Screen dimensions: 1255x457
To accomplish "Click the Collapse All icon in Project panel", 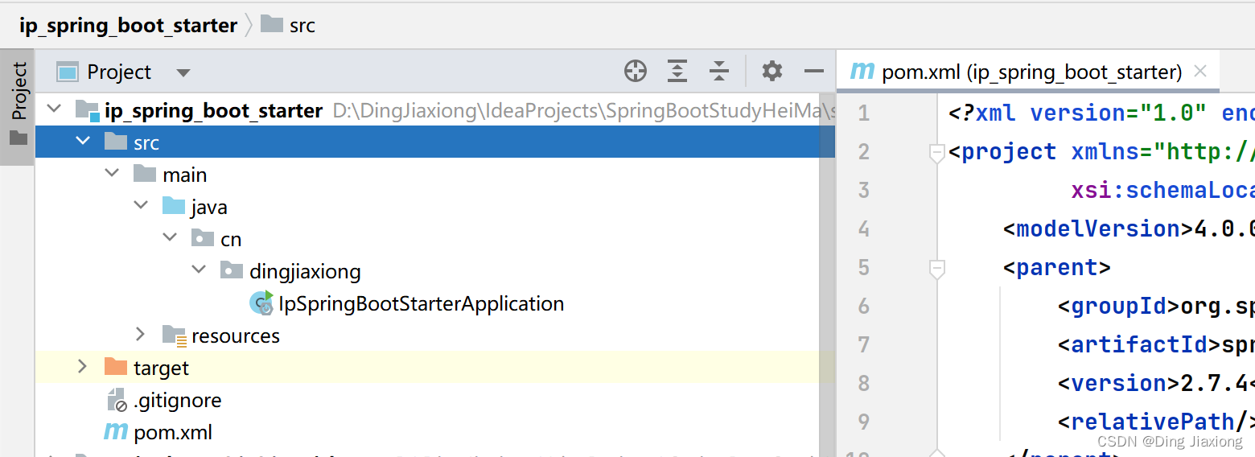I will [x=718, y=72].
